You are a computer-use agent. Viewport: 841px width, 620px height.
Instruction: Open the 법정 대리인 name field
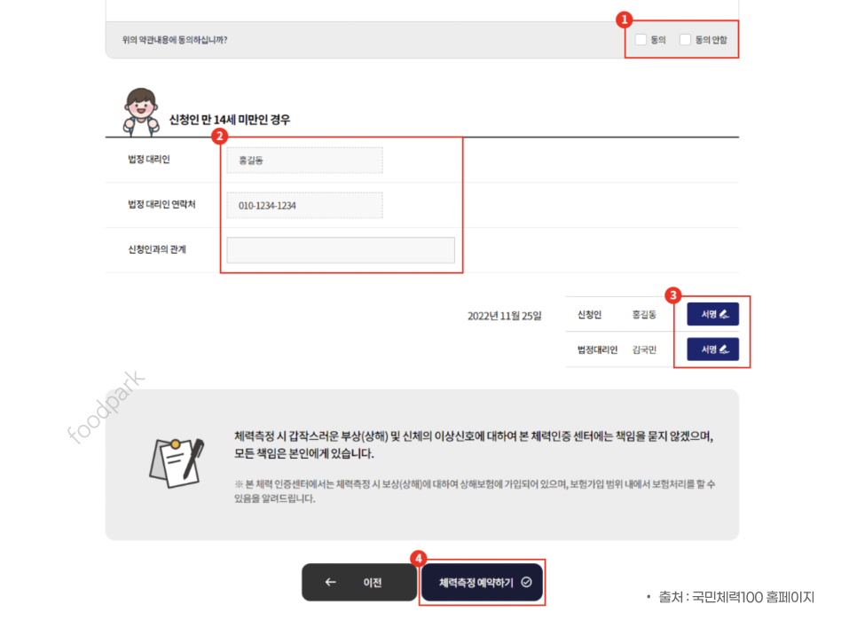pos(303,160)
